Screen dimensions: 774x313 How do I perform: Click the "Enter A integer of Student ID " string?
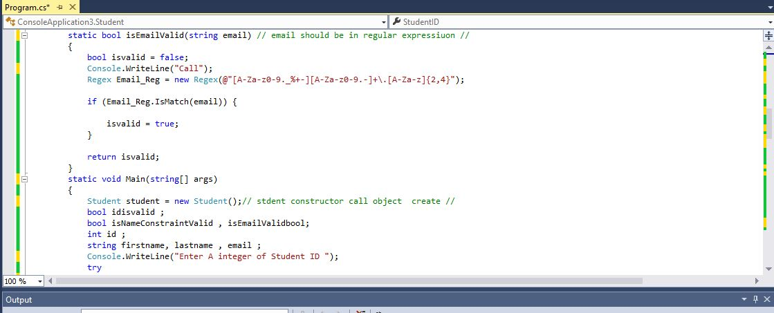tap(256, 256)
